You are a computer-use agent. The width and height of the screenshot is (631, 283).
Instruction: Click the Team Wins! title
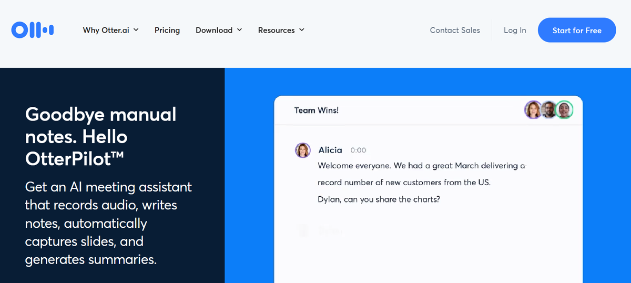click(317, 110)
